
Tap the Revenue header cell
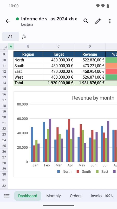coord(90,54)
